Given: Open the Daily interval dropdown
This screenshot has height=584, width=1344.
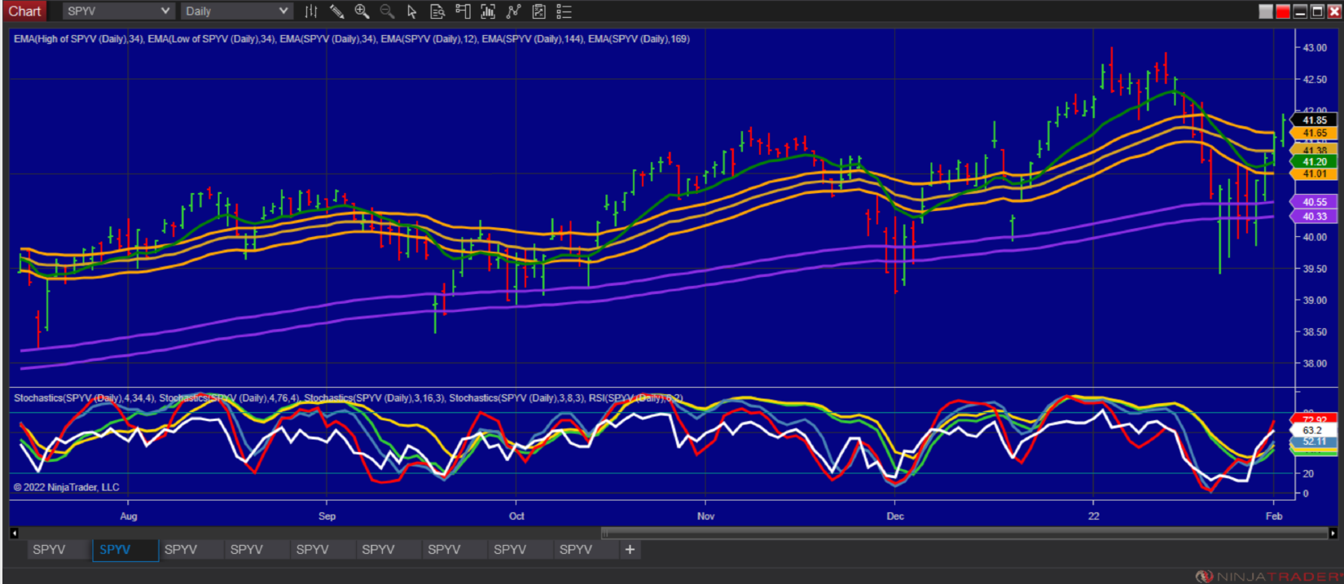Looking at the screenshot, I should (x=236, y=11).
